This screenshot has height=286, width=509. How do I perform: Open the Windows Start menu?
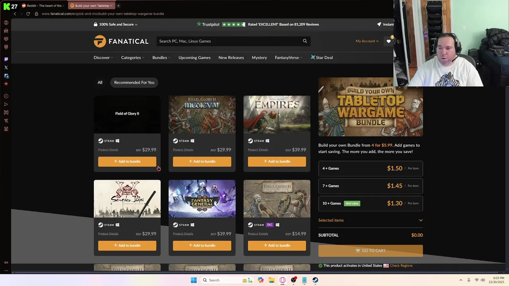click(194, 280)
